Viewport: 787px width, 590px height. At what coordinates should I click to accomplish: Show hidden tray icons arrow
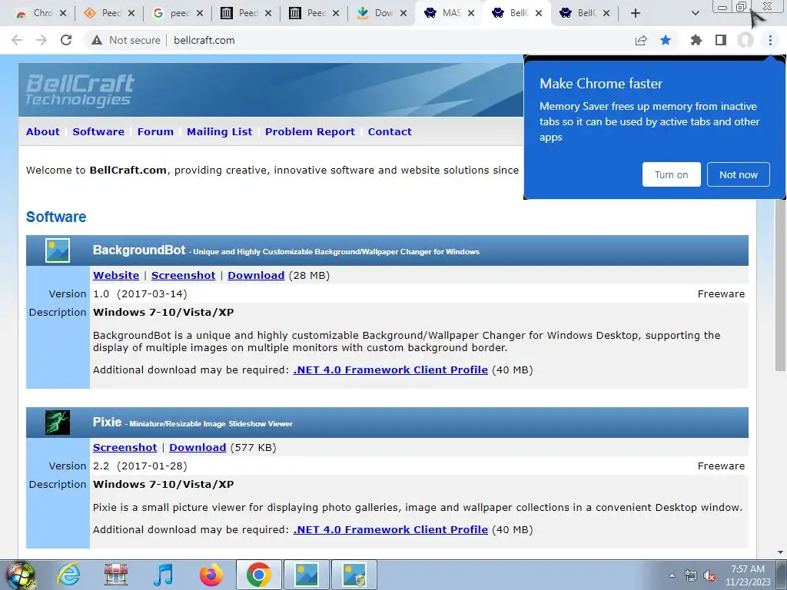tap(672, 576)
